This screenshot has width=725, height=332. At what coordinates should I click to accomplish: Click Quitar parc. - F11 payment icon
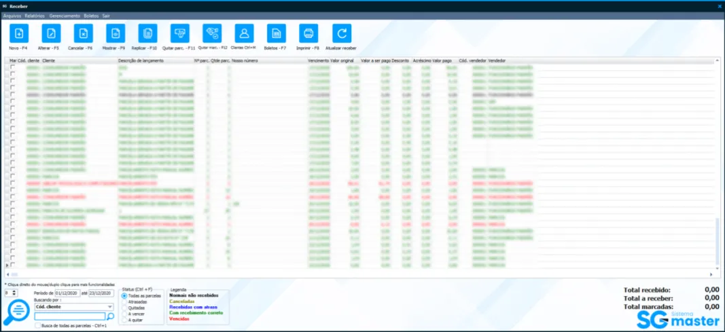click(180, 33)
